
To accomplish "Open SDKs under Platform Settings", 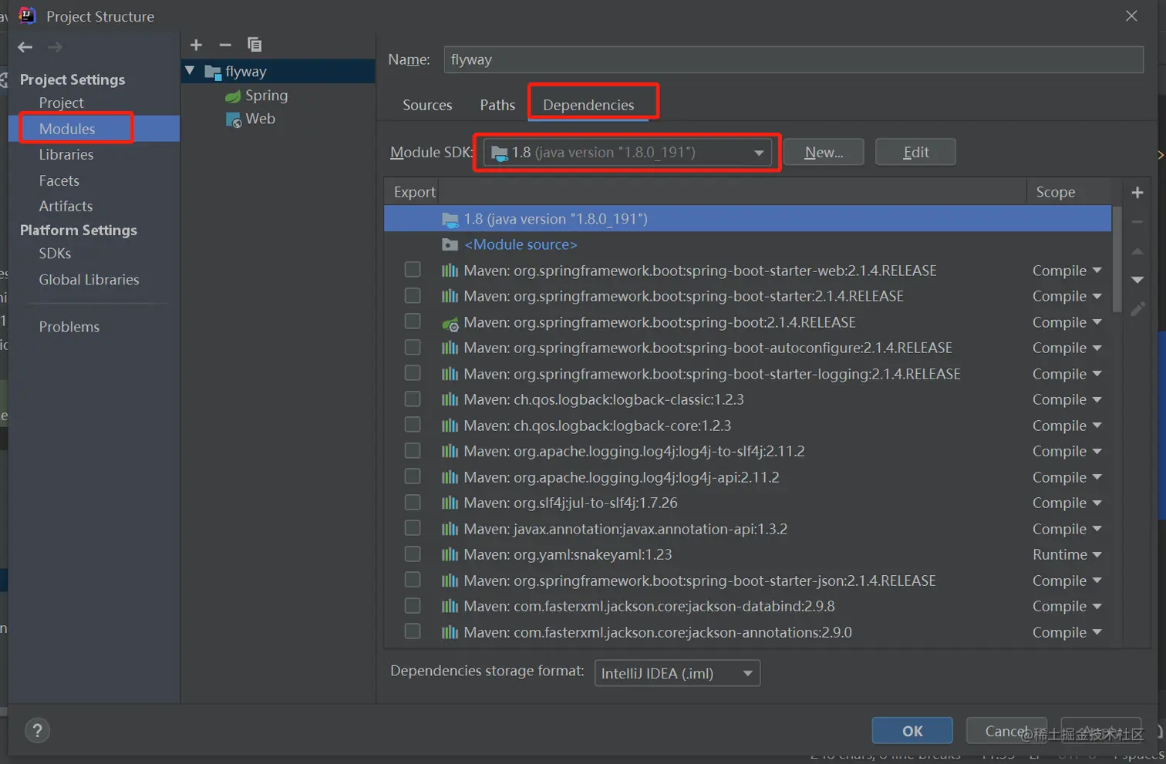I will pos(55,254).
